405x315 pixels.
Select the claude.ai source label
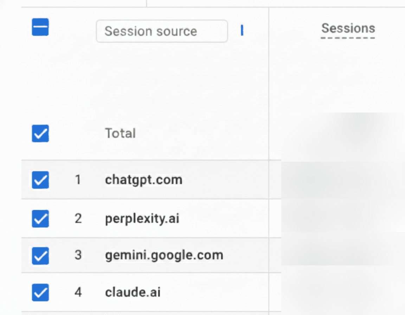132,292
